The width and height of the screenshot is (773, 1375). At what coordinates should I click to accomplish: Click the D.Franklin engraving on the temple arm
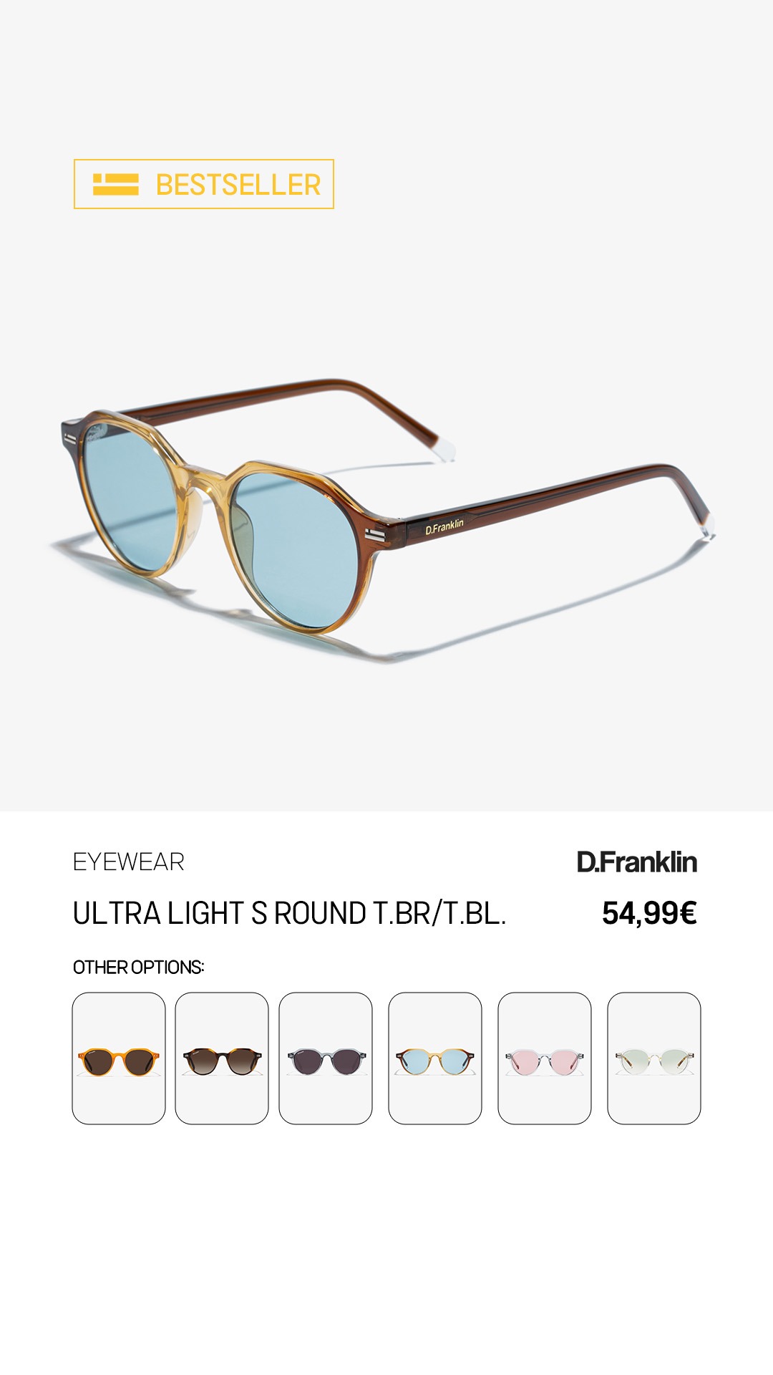tap(444, 526)
